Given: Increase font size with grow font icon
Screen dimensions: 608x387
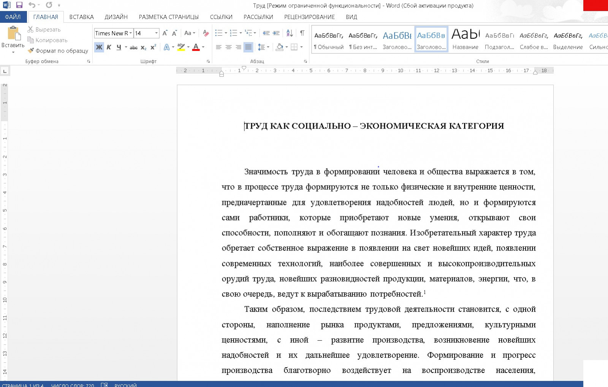Looking at the screenshot, I should [165, 33].
